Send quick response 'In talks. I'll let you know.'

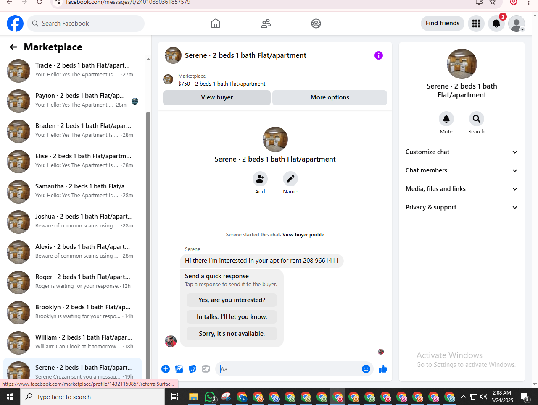pos(232,317)
